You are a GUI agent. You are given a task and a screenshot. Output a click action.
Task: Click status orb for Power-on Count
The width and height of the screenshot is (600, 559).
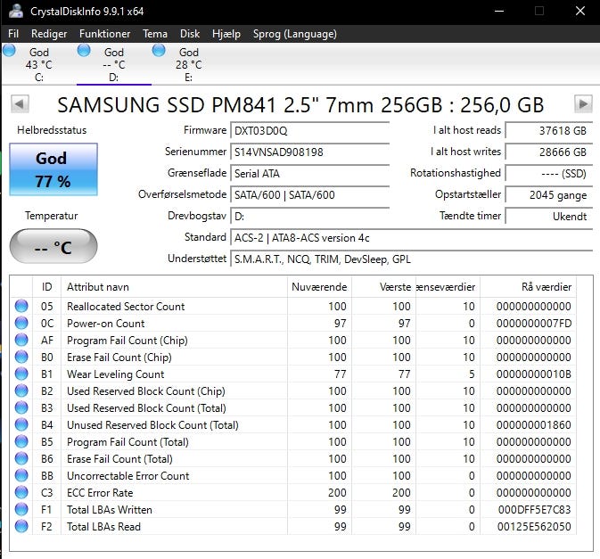[21, 324]
